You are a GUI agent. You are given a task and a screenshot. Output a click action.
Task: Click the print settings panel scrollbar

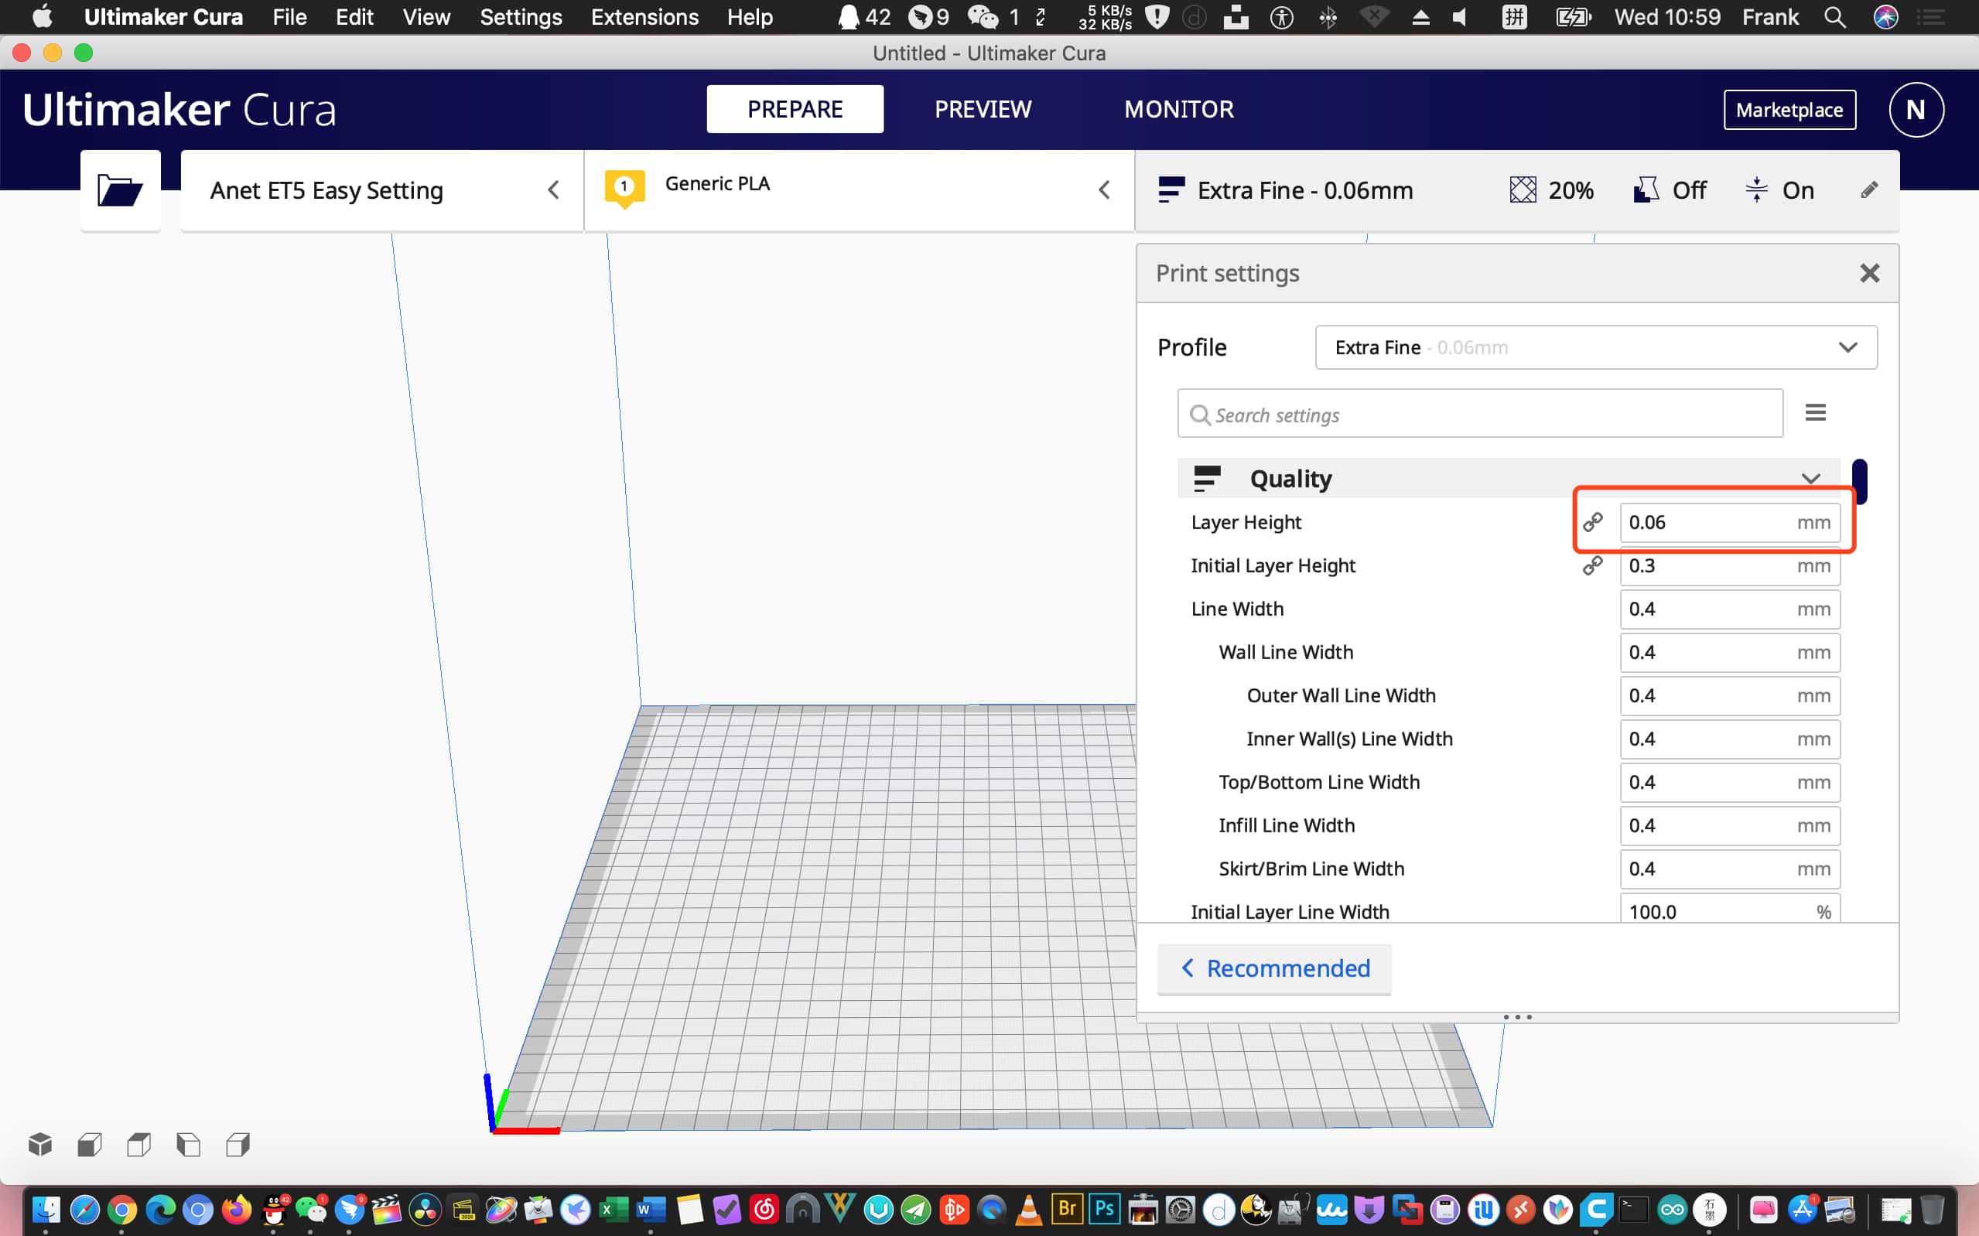[1859, 482]
